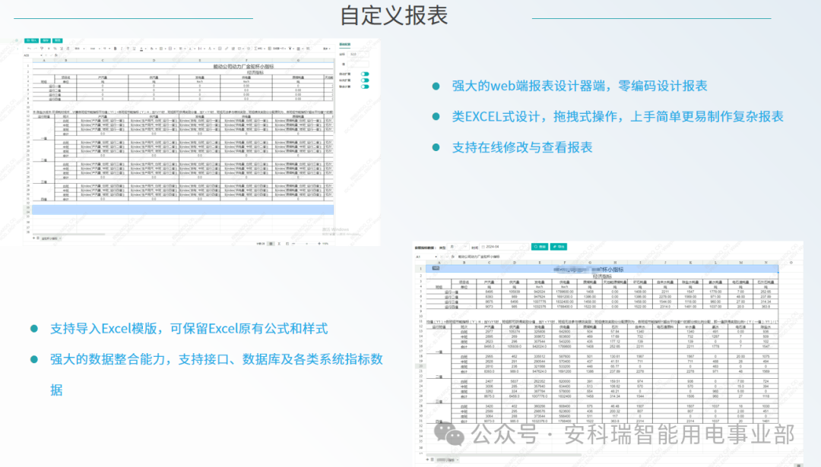Open the font name dropdown in designer toolbar

95,49
